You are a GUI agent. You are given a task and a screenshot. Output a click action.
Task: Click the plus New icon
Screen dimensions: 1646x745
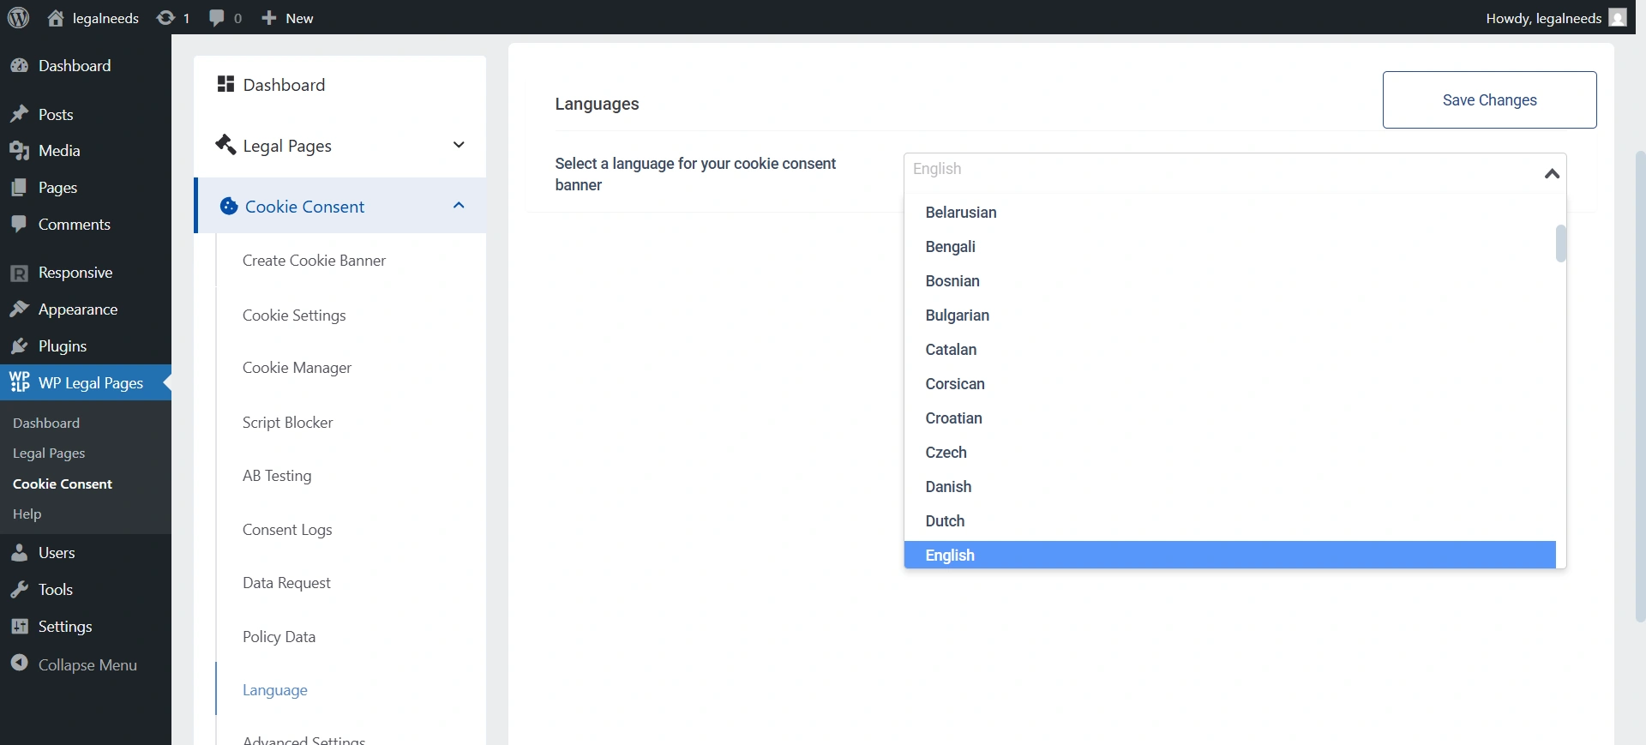point(269,18)
